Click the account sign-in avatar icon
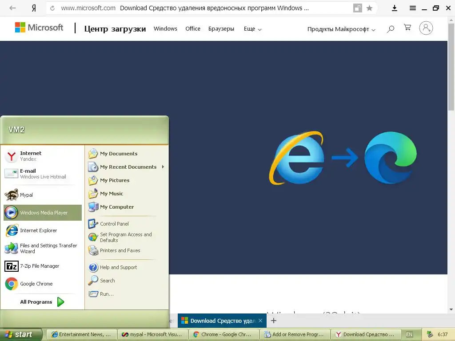 click(x=426, y=28)
